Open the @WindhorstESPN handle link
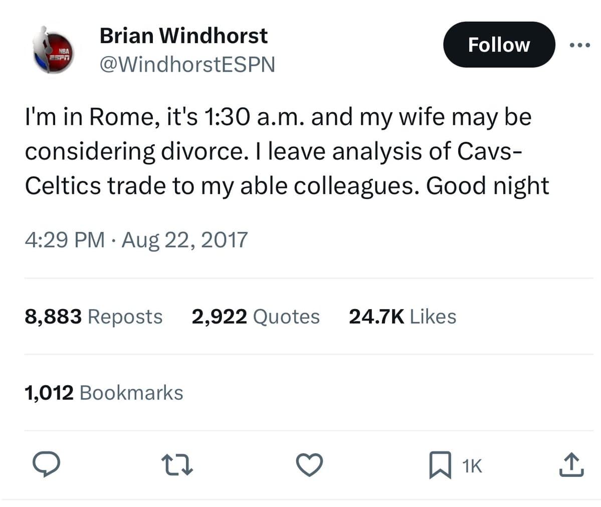The width and height of the screenshot is (601, 507). [x=187, y=64]
